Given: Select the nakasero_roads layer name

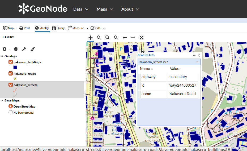Looking at the screenshot, I should 25,74.
